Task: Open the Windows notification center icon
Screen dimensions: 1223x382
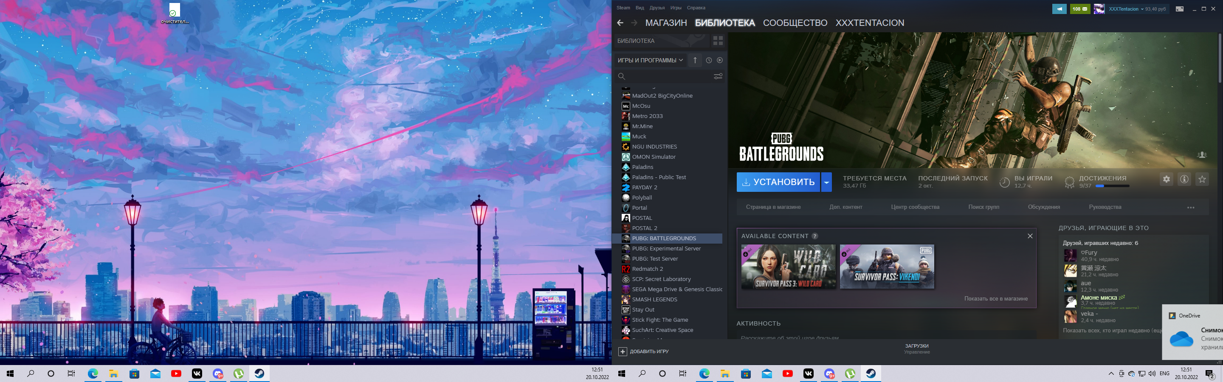Action: pos(1210,374)
